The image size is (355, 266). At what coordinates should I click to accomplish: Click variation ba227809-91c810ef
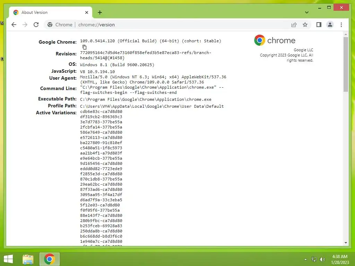(x=101, y=143)
